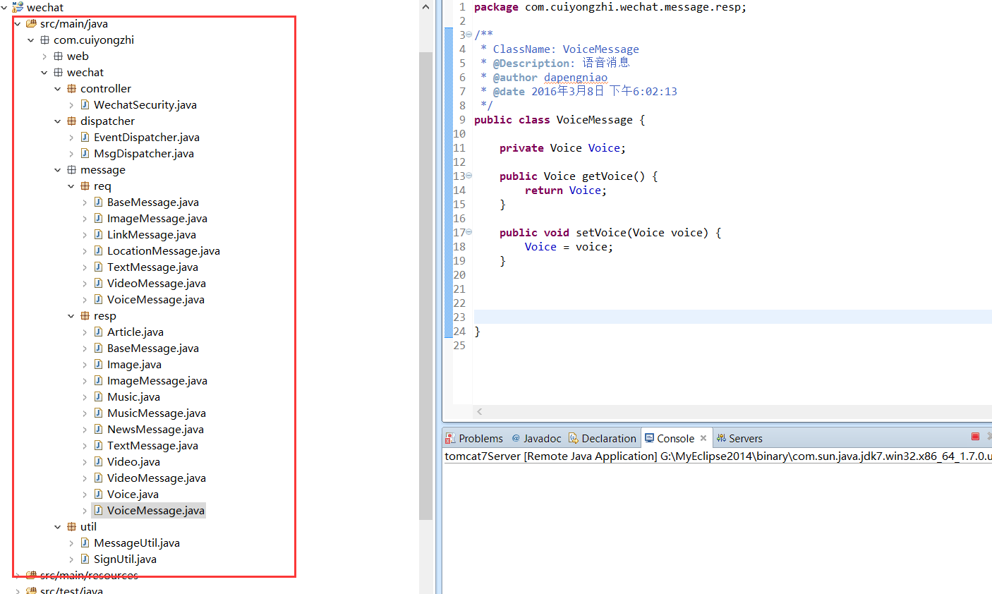Click the wechat project icon
This screenshot has height=594, width=992.
point(18,7)
